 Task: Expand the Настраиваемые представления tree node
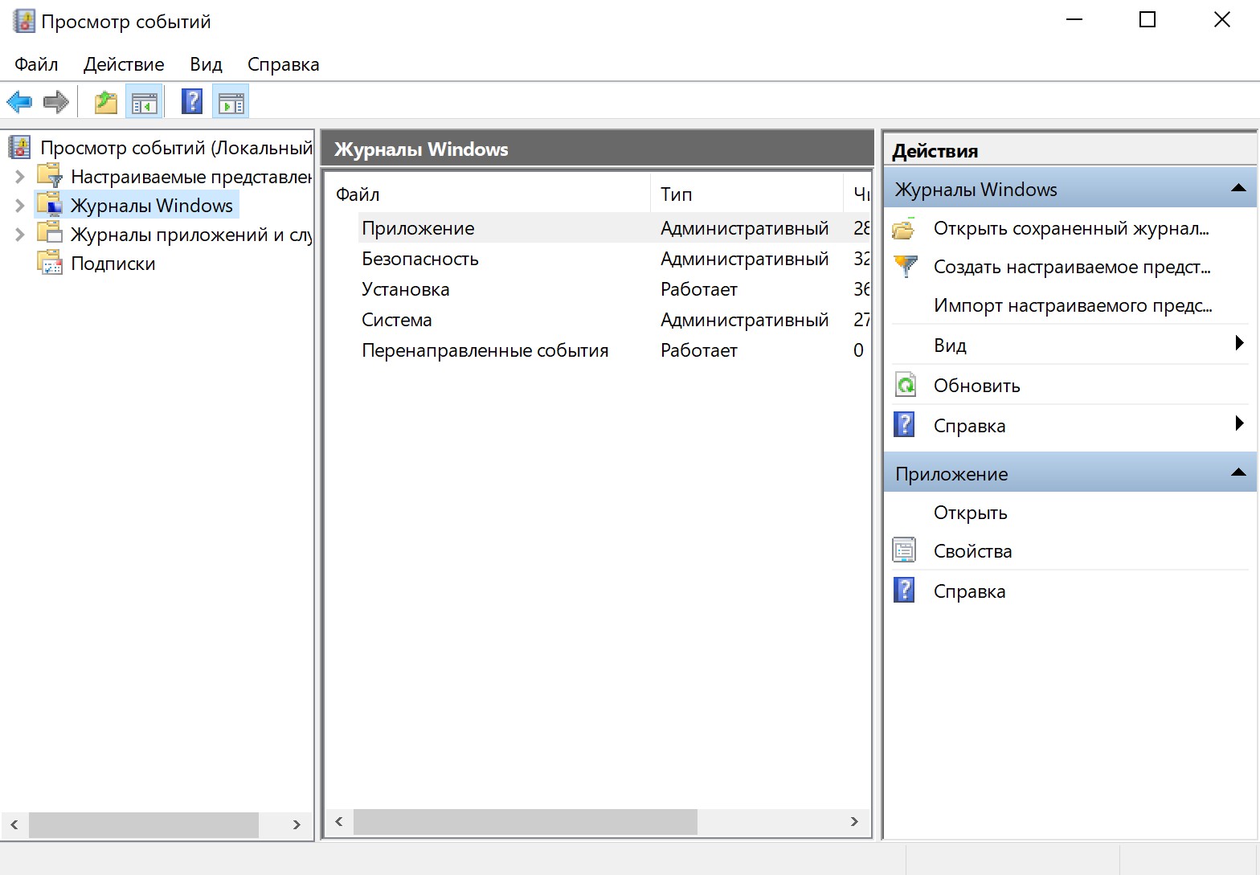[x=20, y=176]
